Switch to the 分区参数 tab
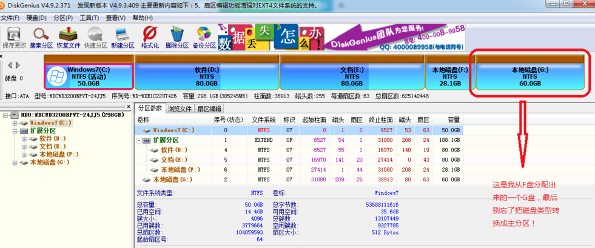Image resolution: width=595 pixels, height=248 pixels. 150,108
